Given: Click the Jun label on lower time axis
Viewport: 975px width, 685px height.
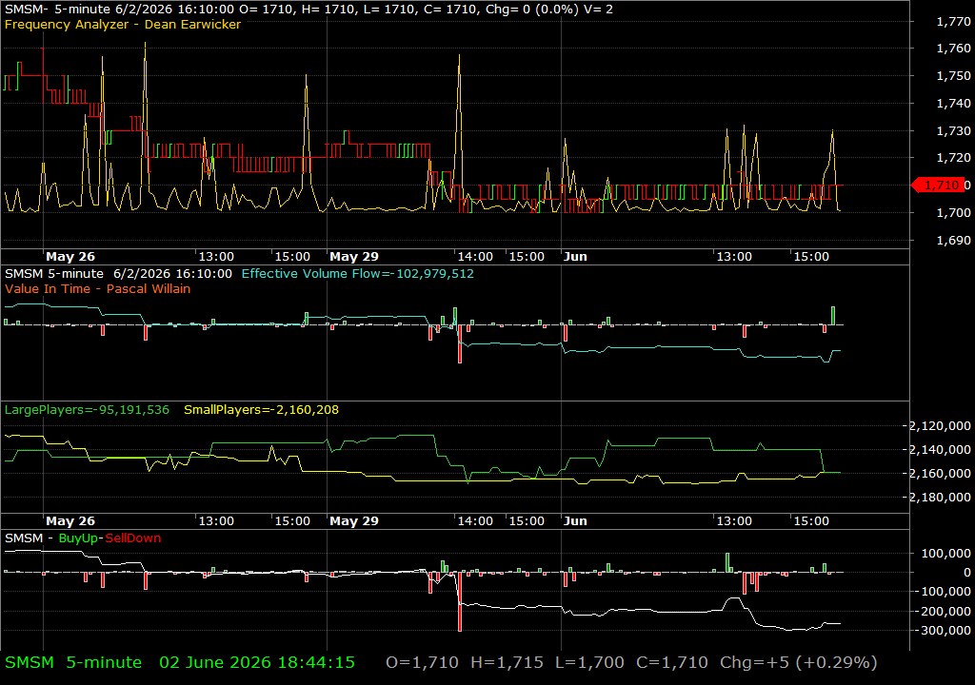Looking at the screenshot, I should 575,521.
